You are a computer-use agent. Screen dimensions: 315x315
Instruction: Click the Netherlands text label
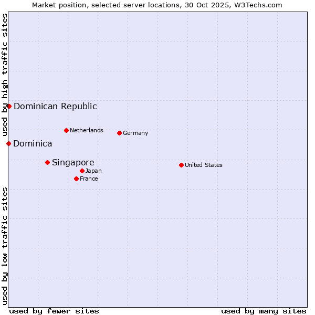[x=87, y=130]
